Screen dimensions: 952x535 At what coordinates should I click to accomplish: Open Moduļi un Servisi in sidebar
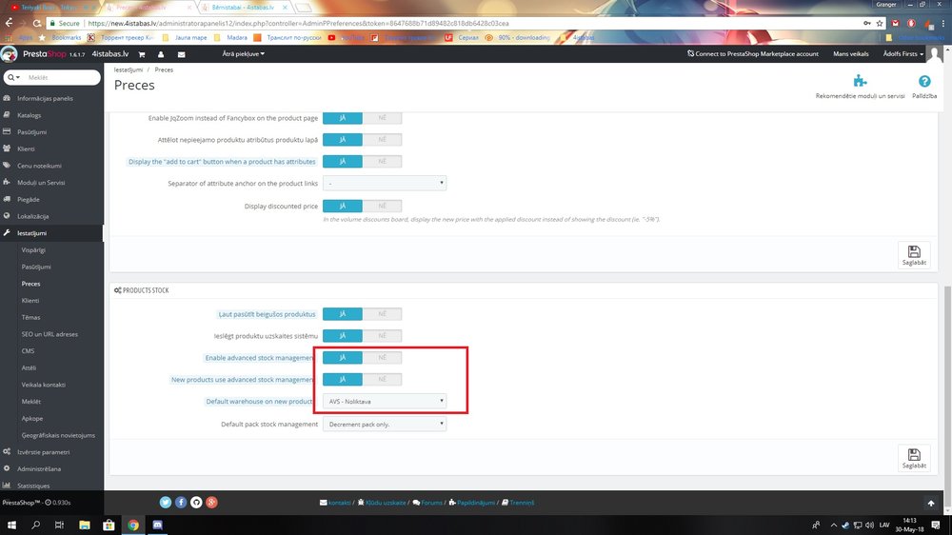coord(41,183)
